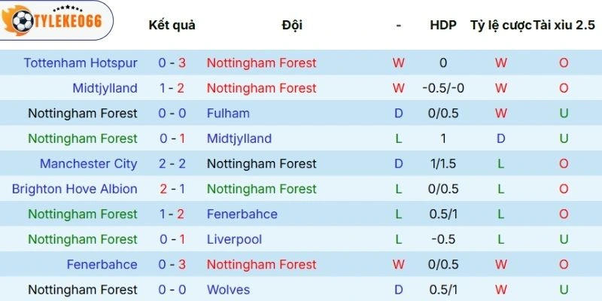The height and width of the screenshot is (301, 602).
Task: Click Nottingham Forest opposite Tottenham Hotspur
Action: [261, 63]
